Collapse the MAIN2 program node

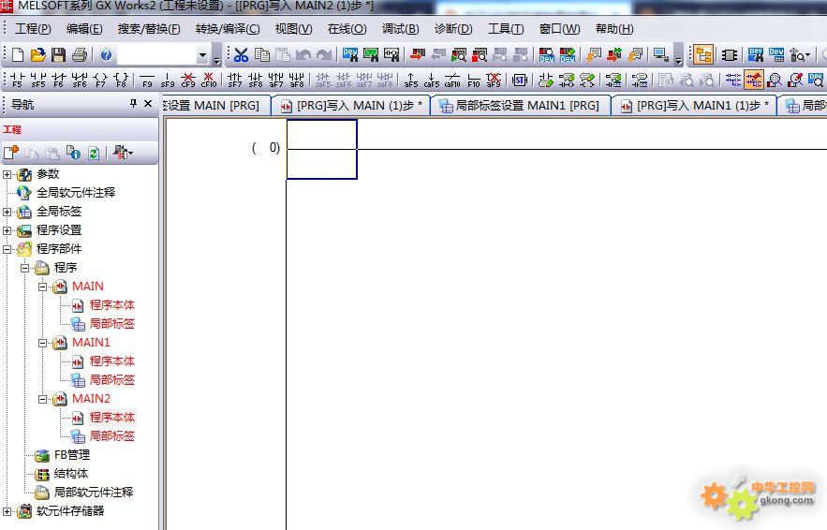pyautogui.click(x=43, y=399)
